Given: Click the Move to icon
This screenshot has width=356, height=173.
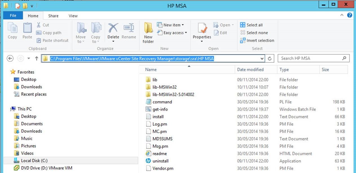Looking at the screenshot, I should point(81,28).
